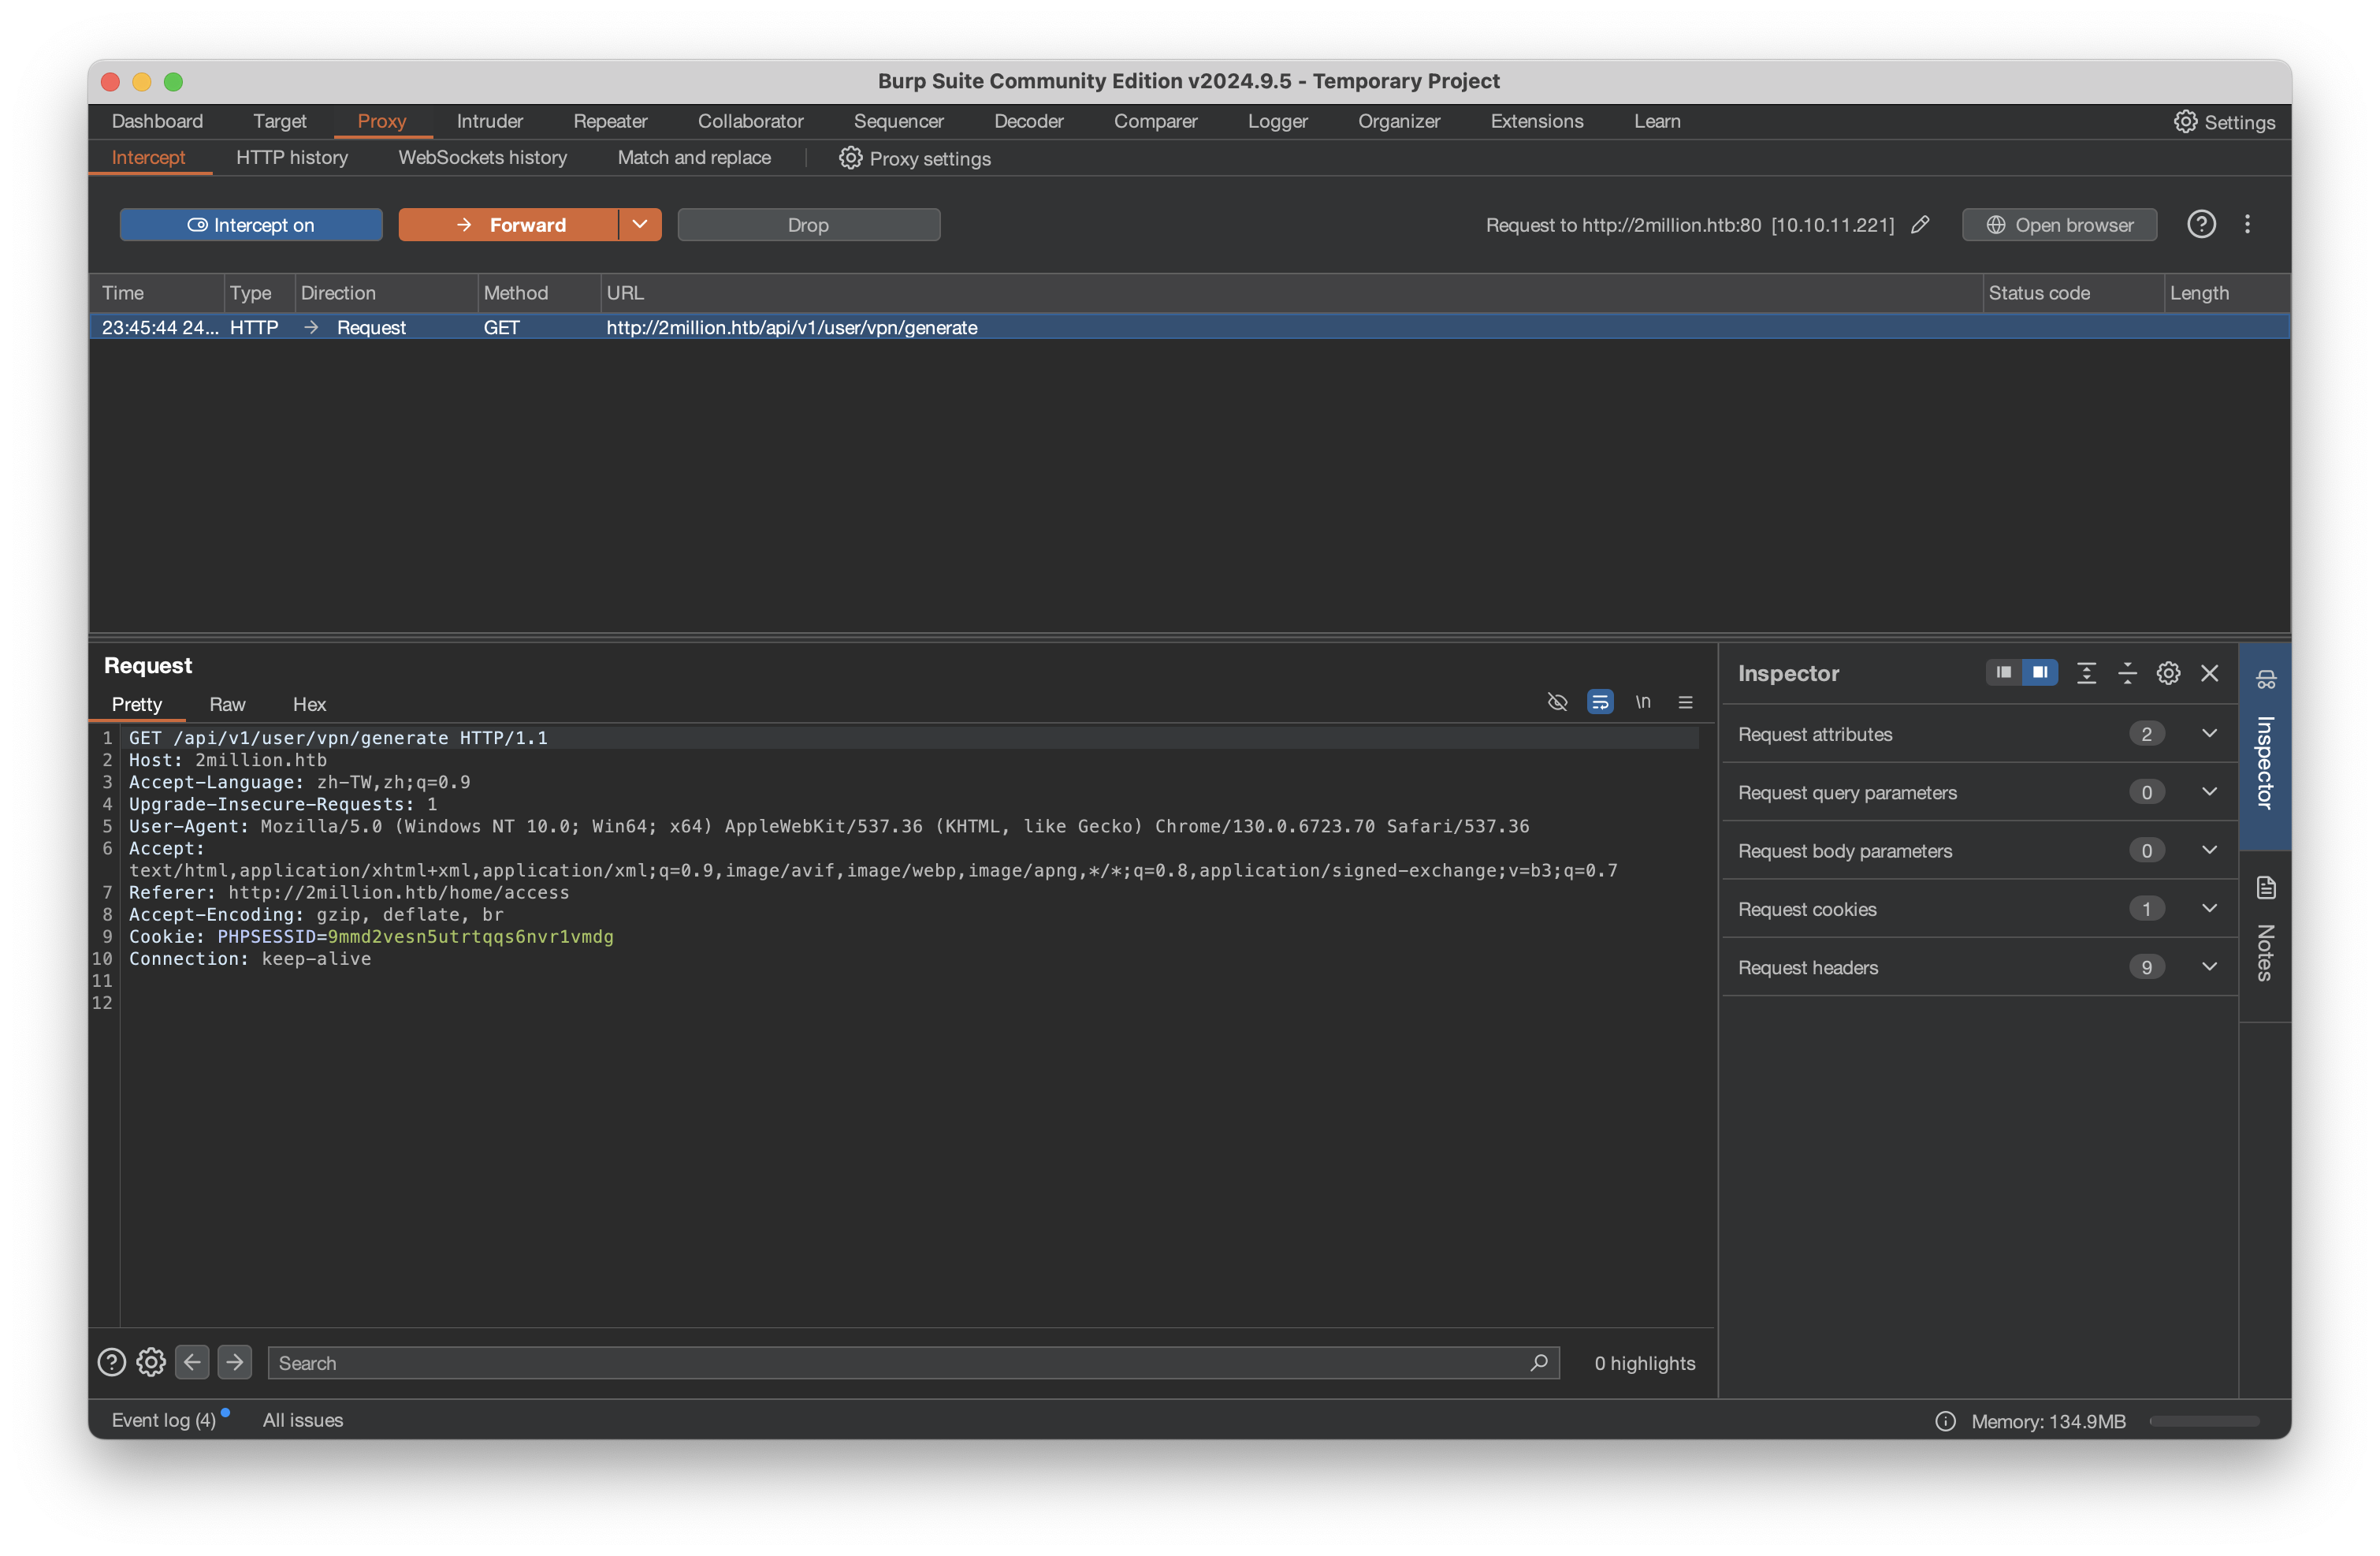Open the Intruder tab

click(x=490, y=121)
